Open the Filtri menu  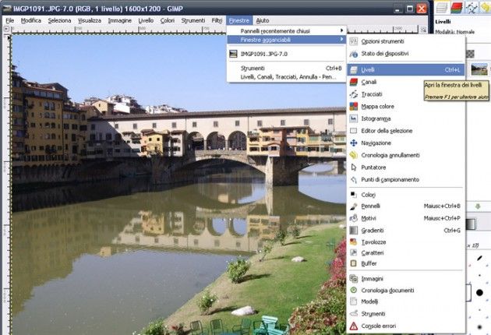[217, 21]
